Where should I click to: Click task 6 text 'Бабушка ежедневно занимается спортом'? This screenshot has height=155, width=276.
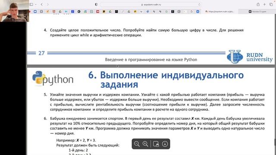[87, 118]
